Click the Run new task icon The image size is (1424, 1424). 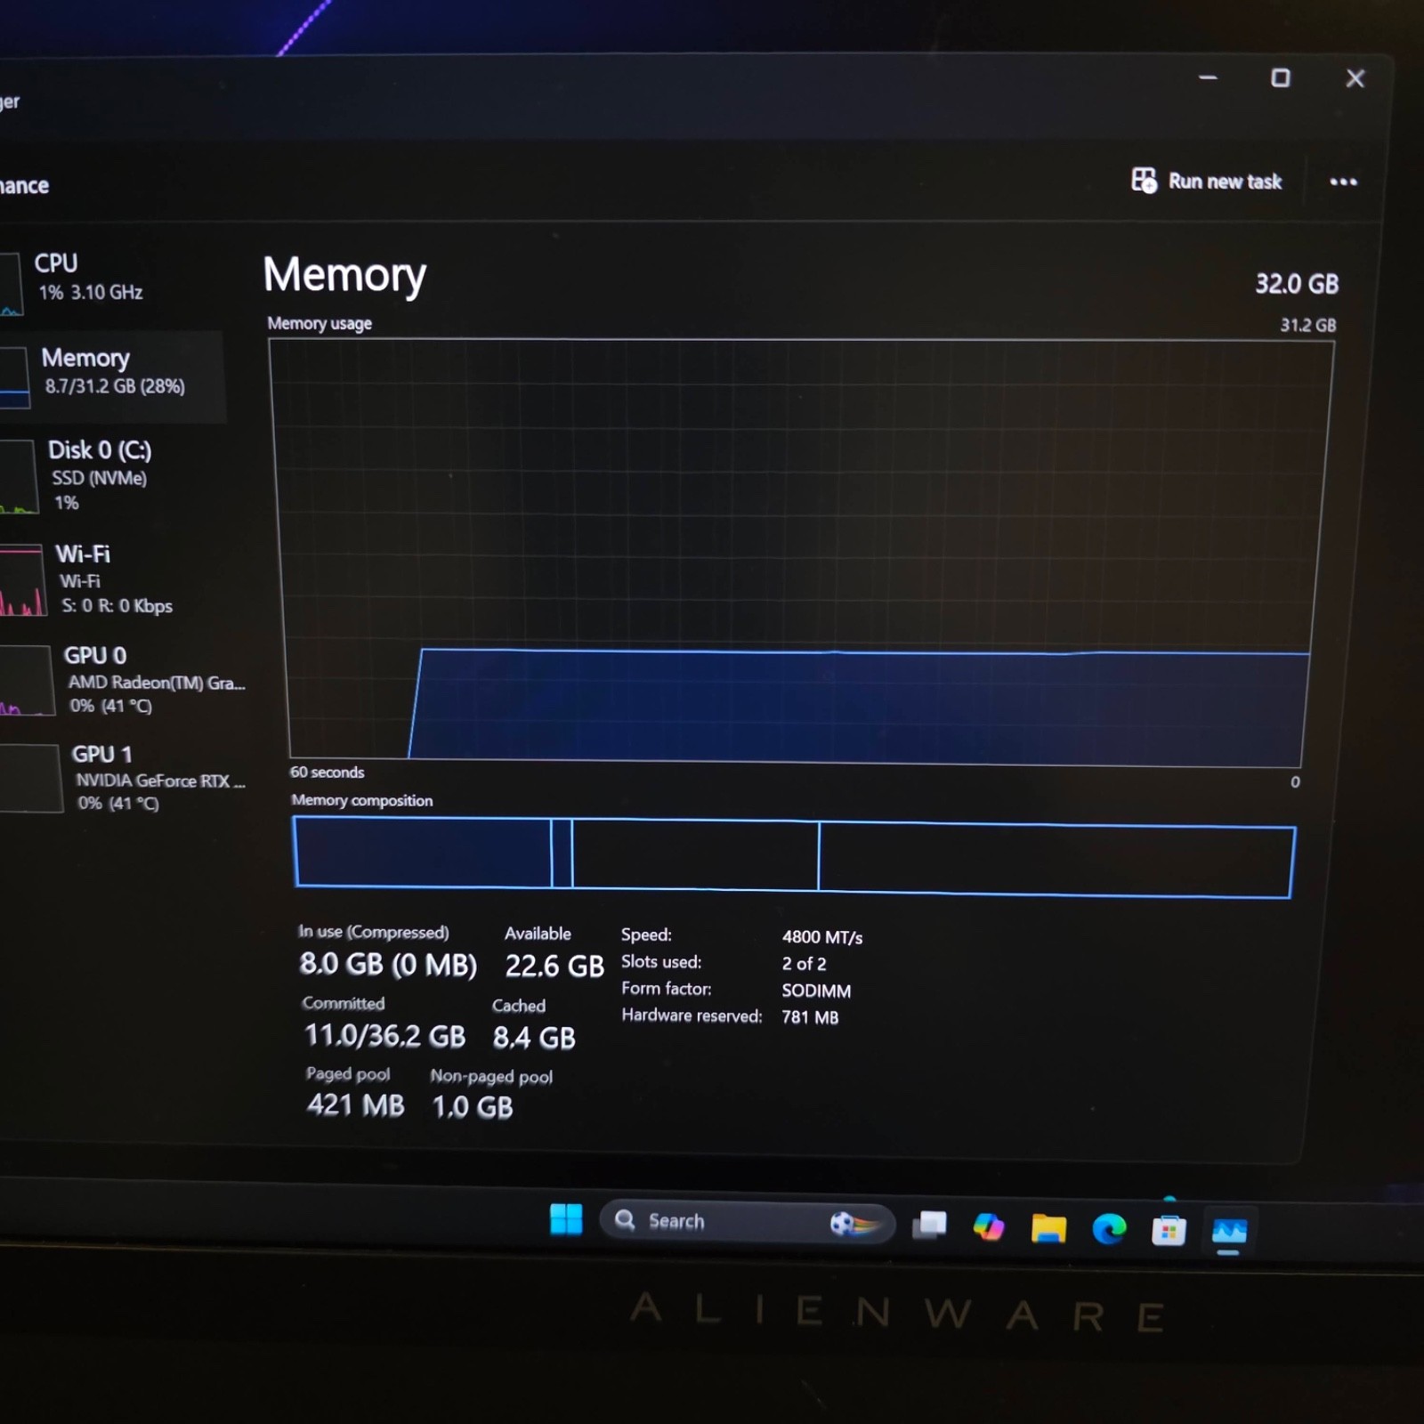(1144, 180)
